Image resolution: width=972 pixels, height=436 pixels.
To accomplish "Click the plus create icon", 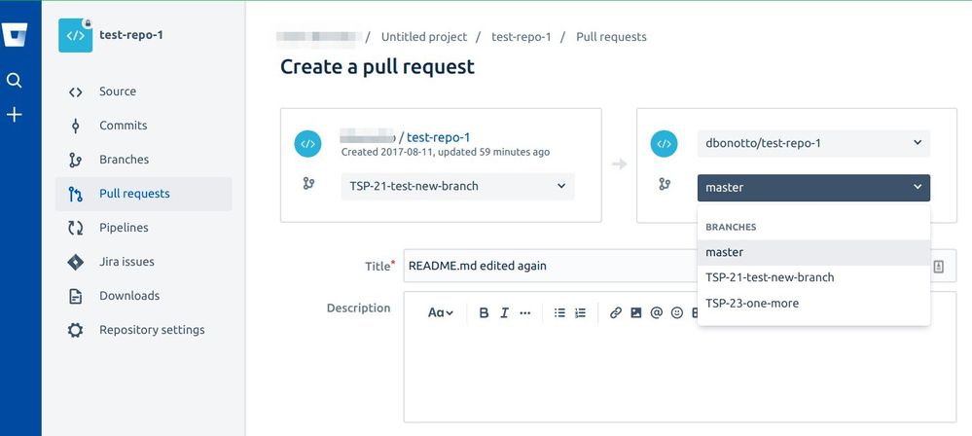I will (14, 115).
